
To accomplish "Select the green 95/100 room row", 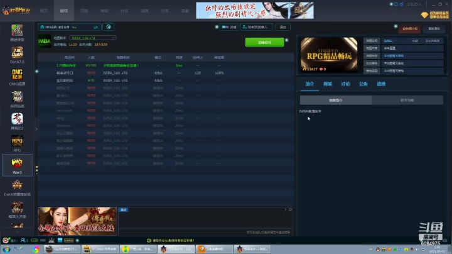I will click(x=166, y=65).
